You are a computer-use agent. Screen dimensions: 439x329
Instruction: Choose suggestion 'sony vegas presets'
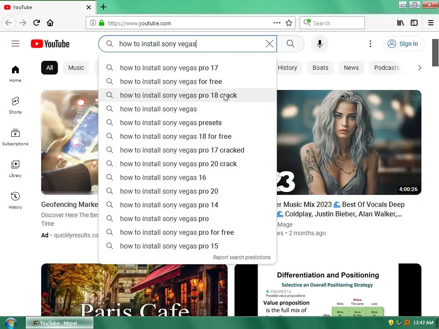pyautogui.click(x=188, y=123)
